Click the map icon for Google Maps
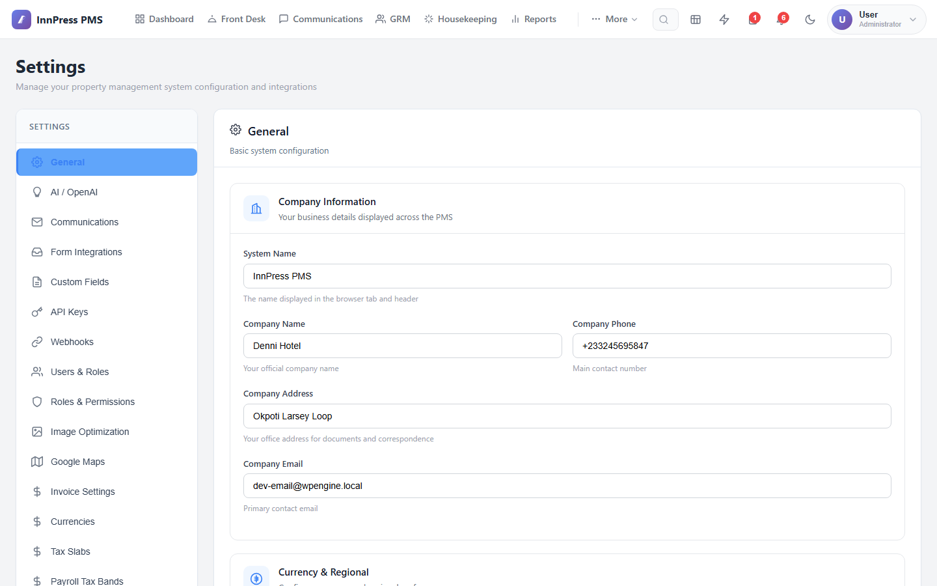937x586 pixels. click(37, 462)
